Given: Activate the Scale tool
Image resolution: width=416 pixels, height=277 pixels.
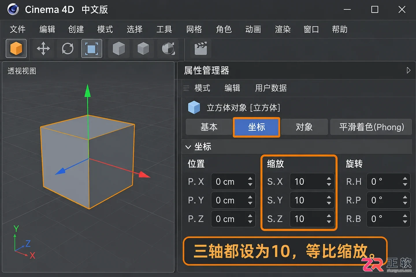Looking at the screenshot, I should [x=92, y=48].
